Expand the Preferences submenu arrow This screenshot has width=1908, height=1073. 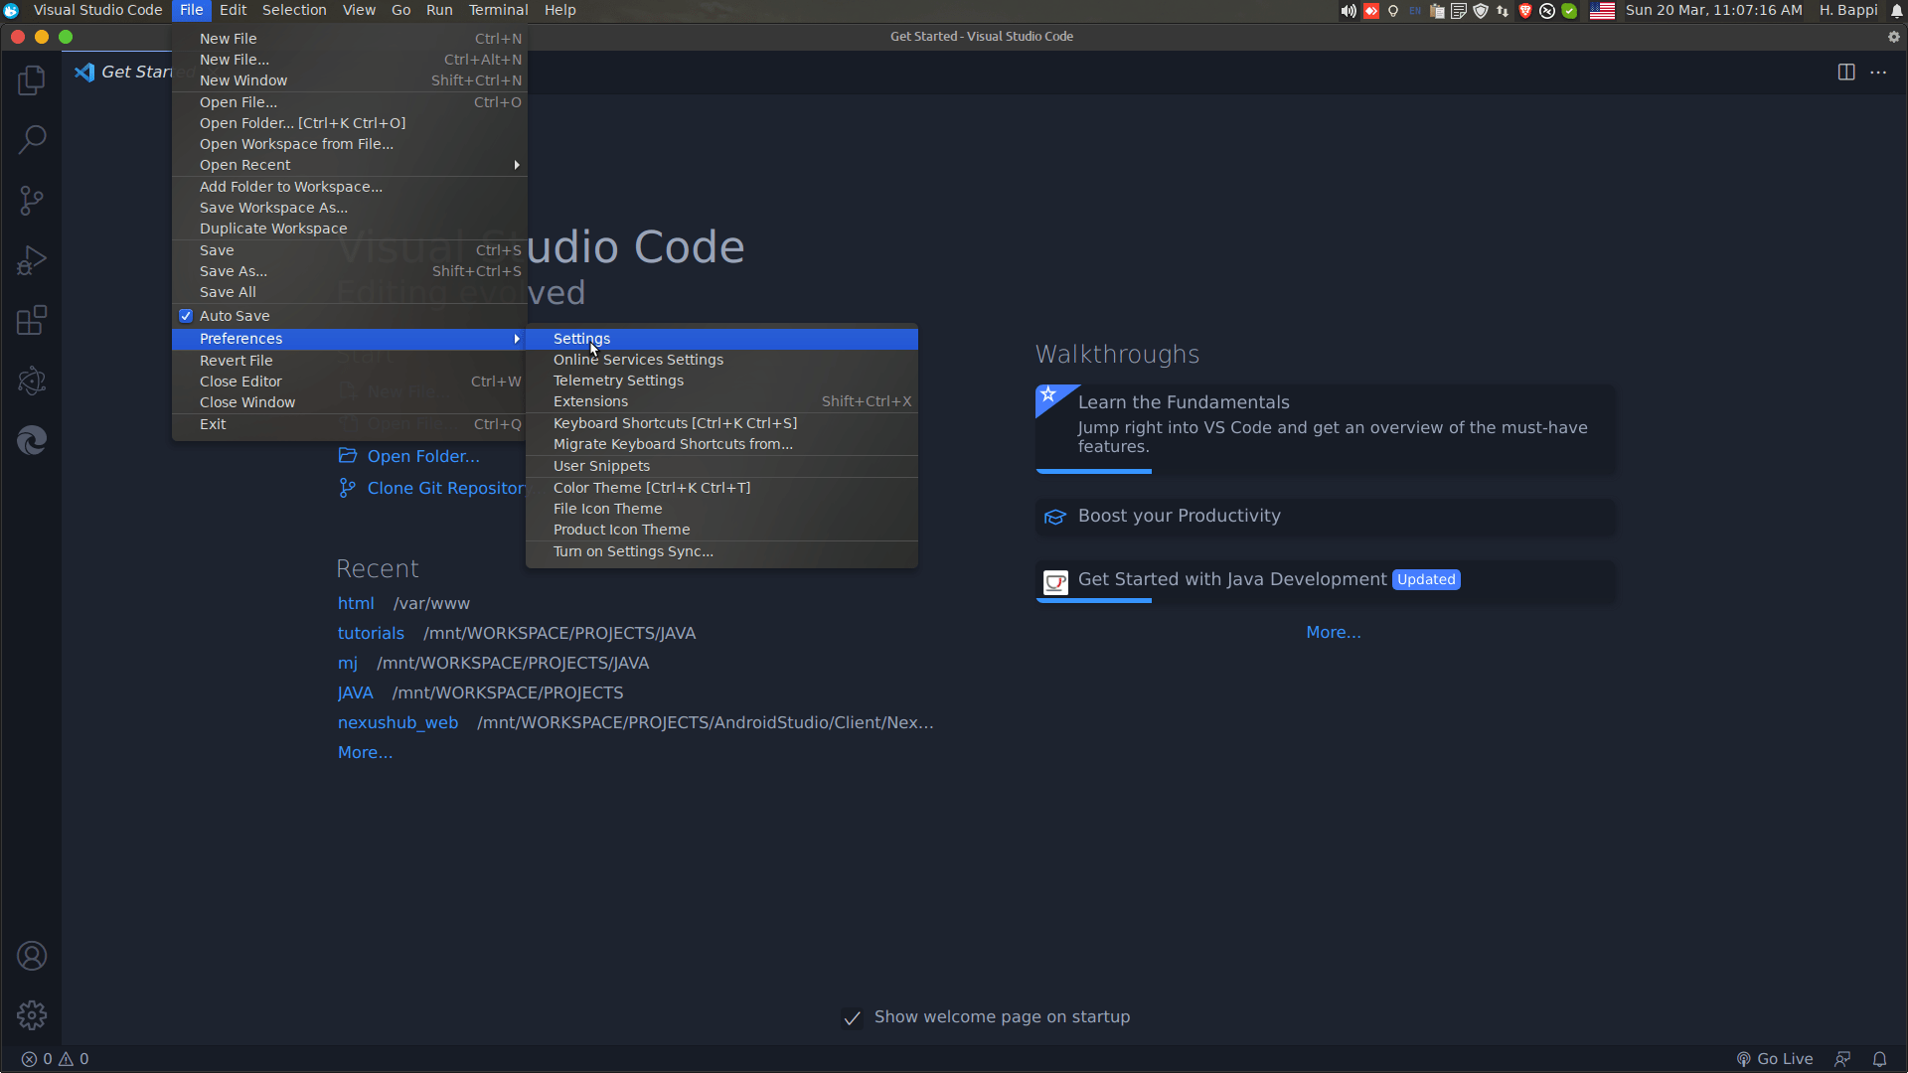[517, 339]
